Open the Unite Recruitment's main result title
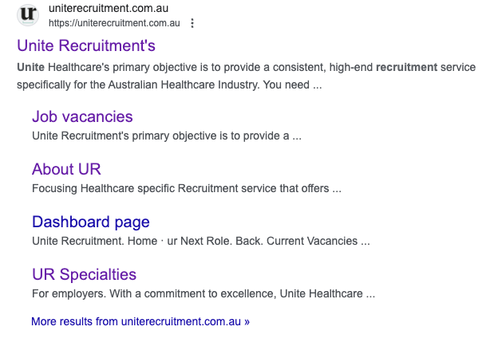The image size is (486, 354). pyautogui.click(x=86, y=45)
